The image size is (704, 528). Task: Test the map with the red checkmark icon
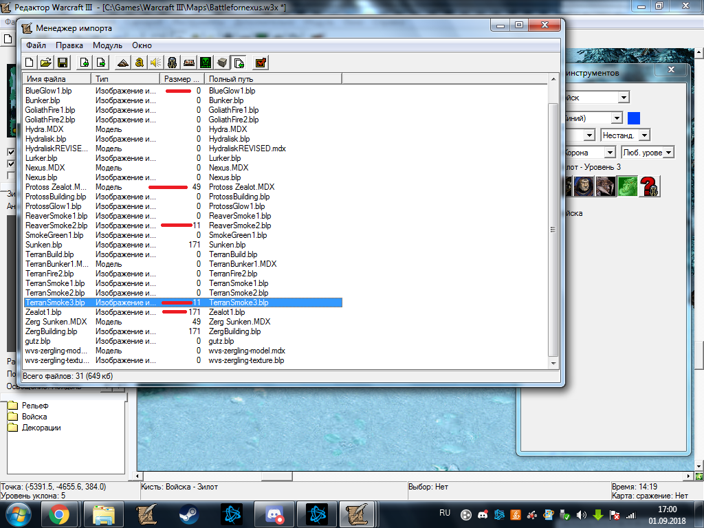coord(261,63)
